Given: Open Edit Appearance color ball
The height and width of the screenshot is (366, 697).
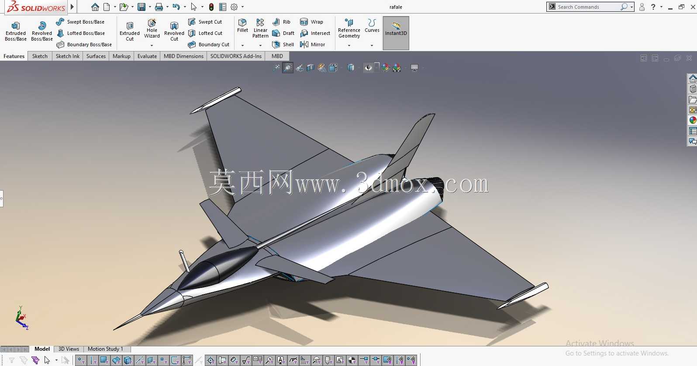Looking at the screenshot, I should pyautogui.click(x=385, y=68).
